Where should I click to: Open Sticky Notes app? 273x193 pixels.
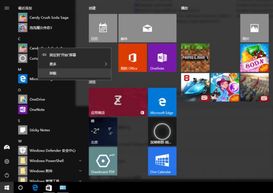[x=34, y=130]
